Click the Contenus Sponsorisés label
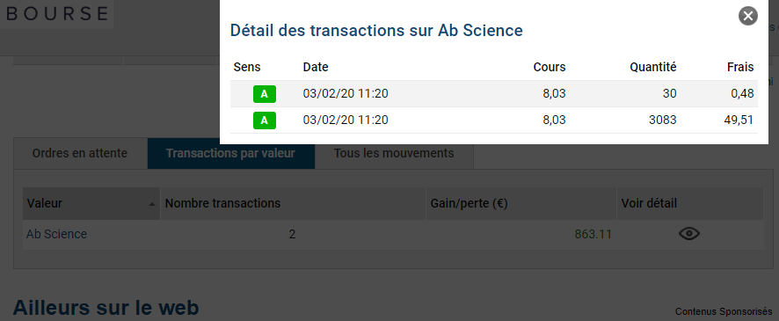 pyautogui.click(x=724, y=311)
